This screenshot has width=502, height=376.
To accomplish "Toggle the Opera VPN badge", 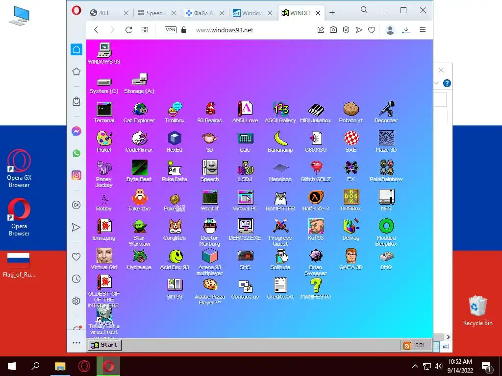I will tap(170, 30).
